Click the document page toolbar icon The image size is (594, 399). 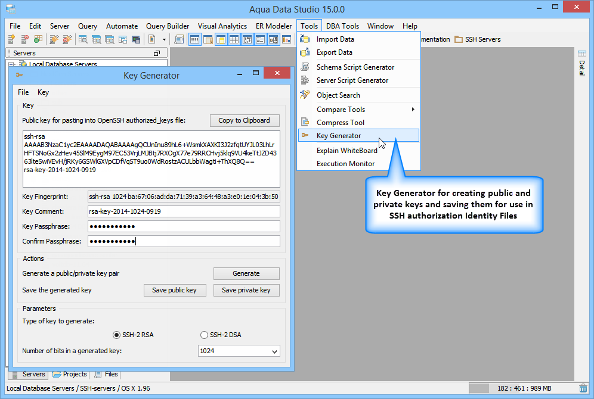[x=152, y=39]
